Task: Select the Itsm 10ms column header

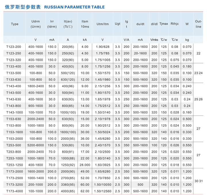Action: (85, 24)
